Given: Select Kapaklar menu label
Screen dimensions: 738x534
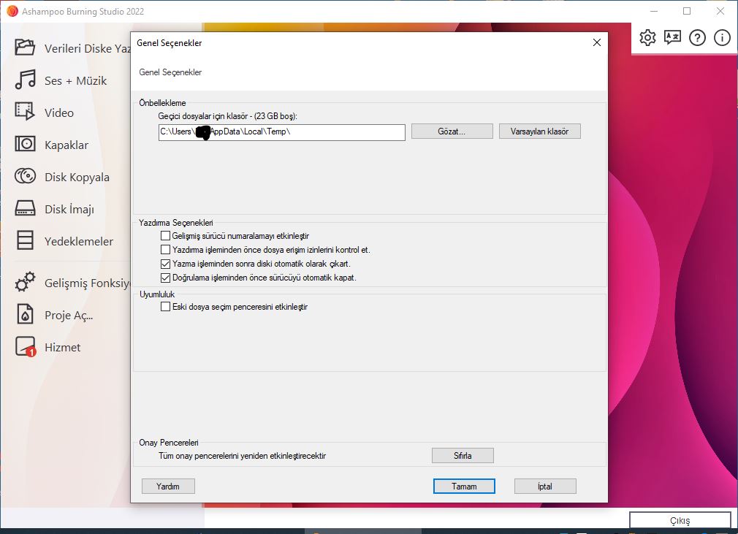Looking at the screenshot, I should [66, 145].
